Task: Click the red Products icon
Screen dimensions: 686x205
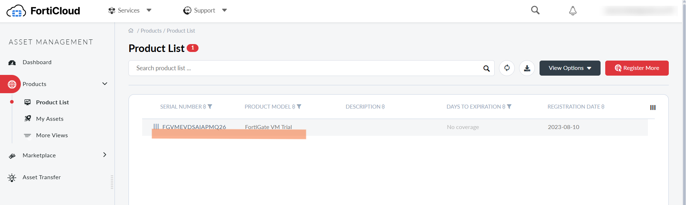Action: point(12,84)
